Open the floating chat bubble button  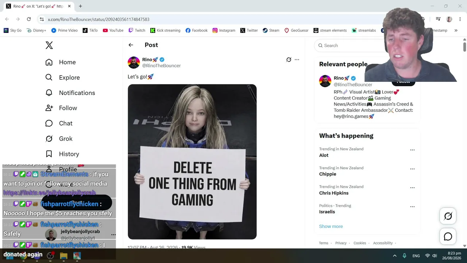(x=448, y=237)
